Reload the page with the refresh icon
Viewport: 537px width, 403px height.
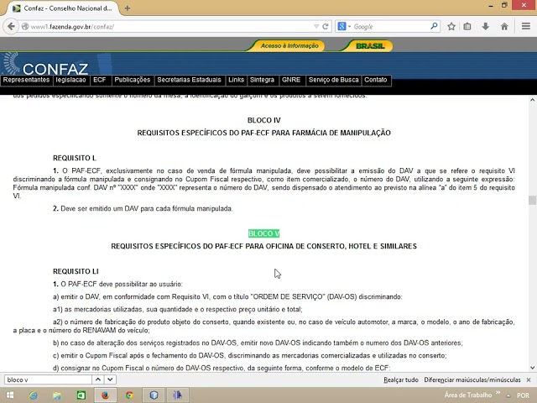point(326,26)
